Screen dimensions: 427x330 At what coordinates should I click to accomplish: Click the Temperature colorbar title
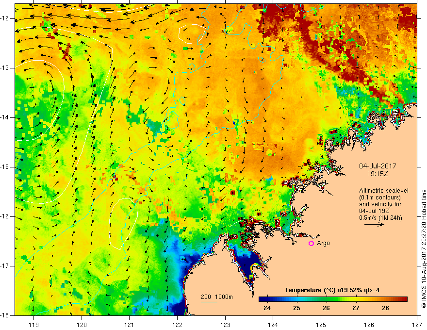[332, 290]
